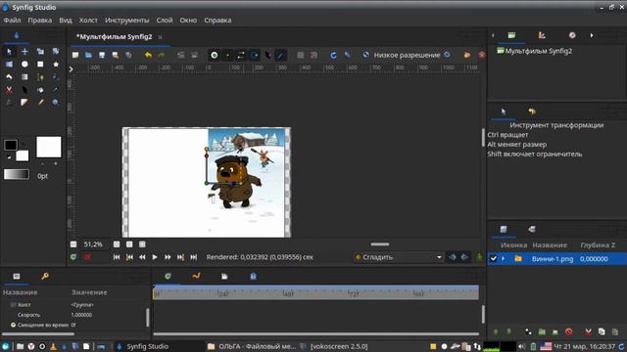627x352 pixels.
Task: Close the Мультфильм Synfig2 tab
Action: click(x=160, y=37)
